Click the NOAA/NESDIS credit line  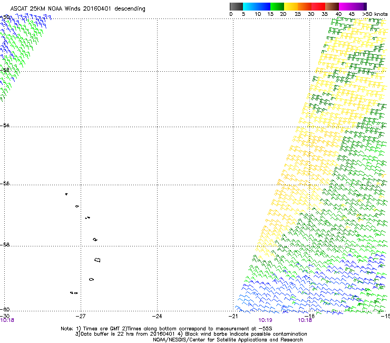pos(228,340)
